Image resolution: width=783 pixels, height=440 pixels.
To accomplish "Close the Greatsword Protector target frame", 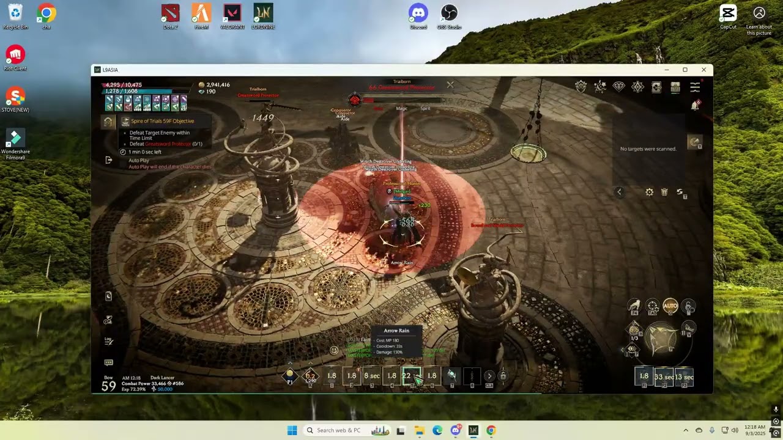I will (x=450, y=85).
